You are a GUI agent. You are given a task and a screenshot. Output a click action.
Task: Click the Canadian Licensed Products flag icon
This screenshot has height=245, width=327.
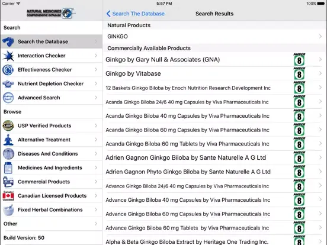point(8,196)
